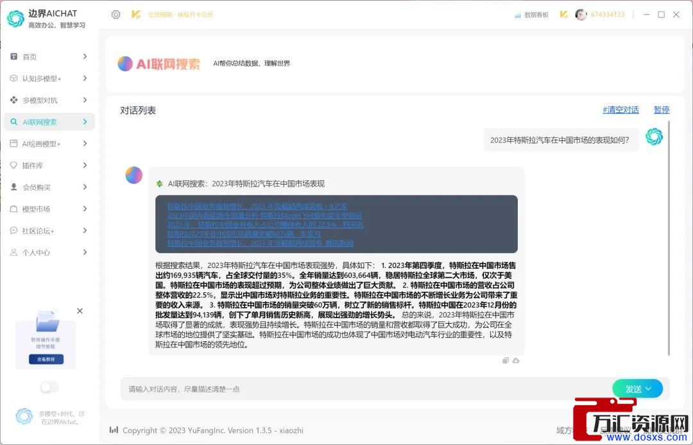Expand the chevron next to 模型市场
The image size is (693, 445).
[x=85, y=209]
